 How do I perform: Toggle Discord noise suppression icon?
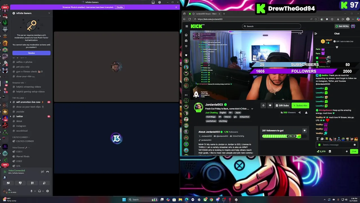(42, 172)
